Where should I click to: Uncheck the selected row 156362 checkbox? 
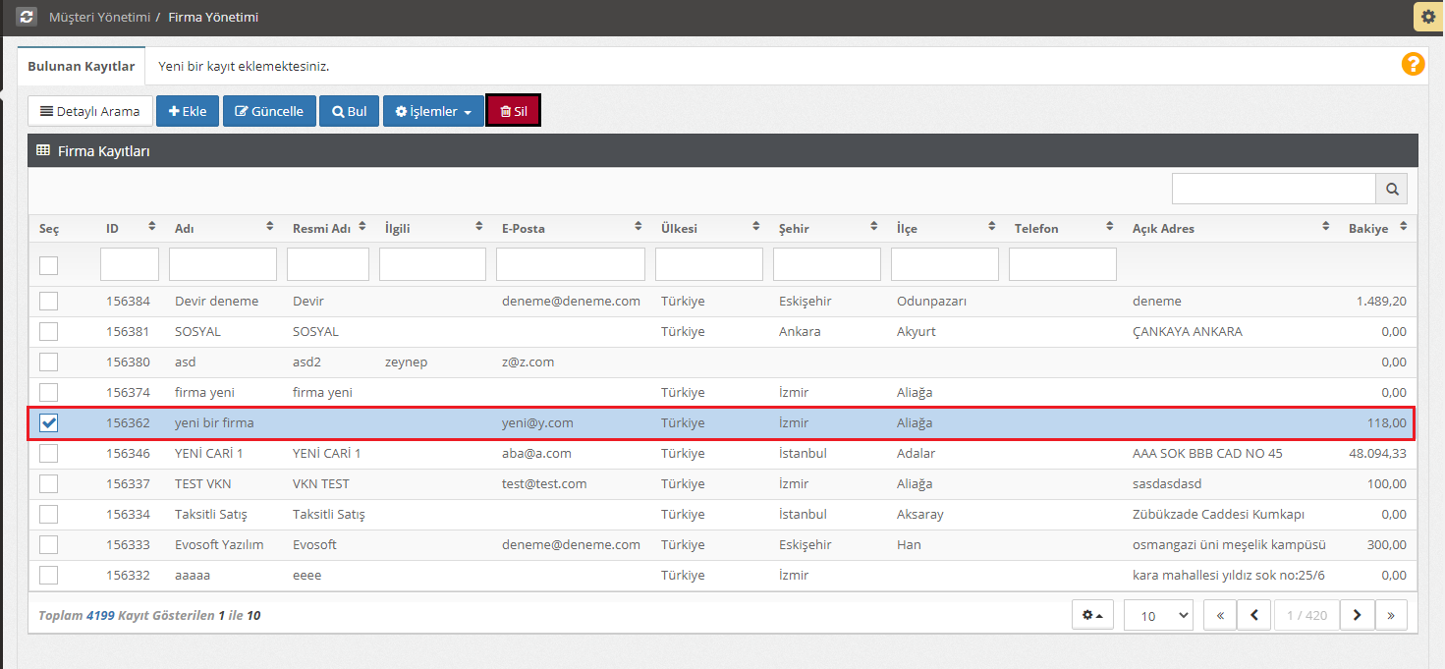(x=48, y=422)
